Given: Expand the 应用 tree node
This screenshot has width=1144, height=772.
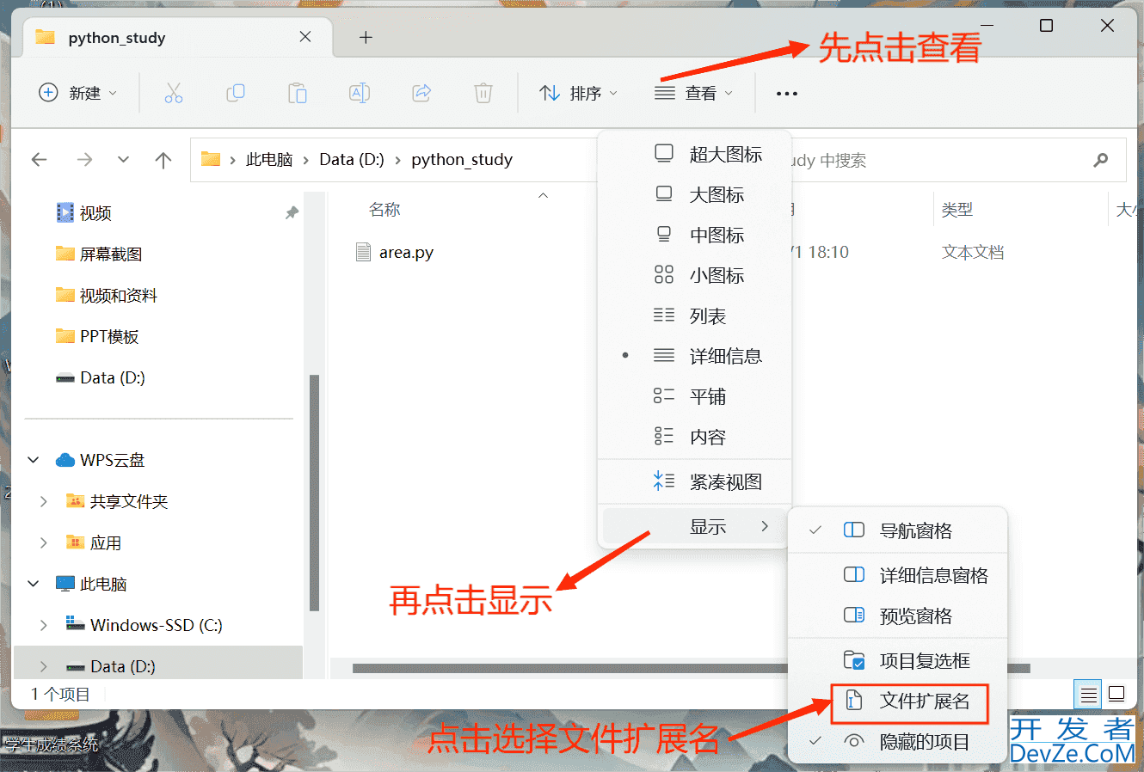Looking at the screenshot, I should (44, 542).
